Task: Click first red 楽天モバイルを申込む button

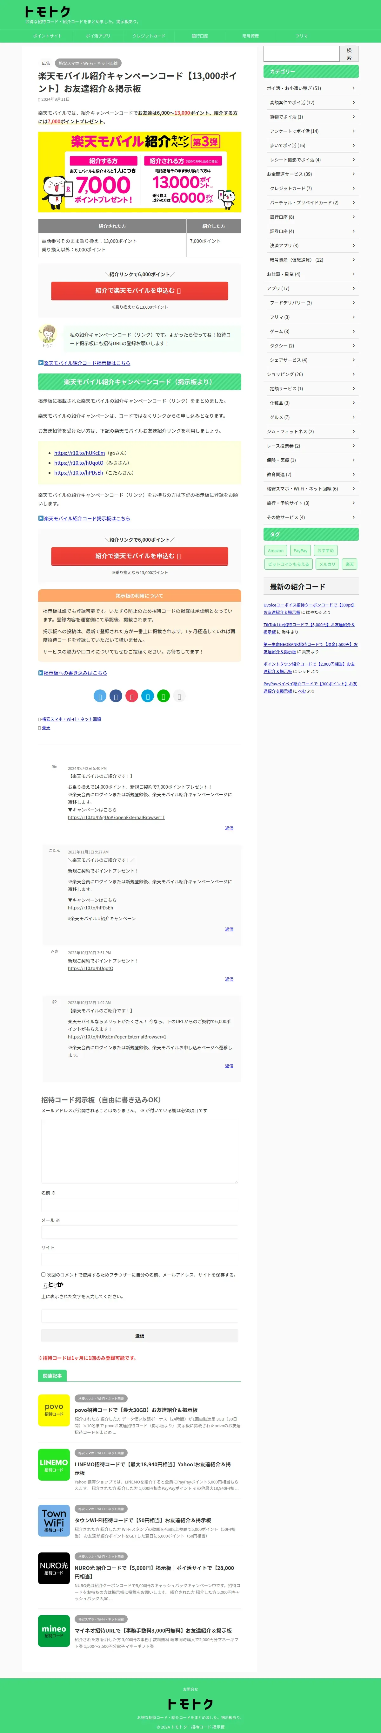Action: (140, 291)
